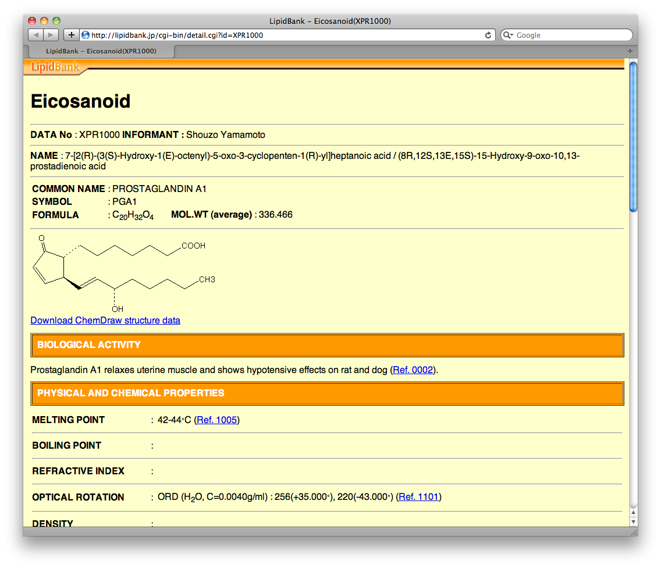Click the common name PROSTAGLANDIN A1
Screen dimensions: 661x568
159,189
